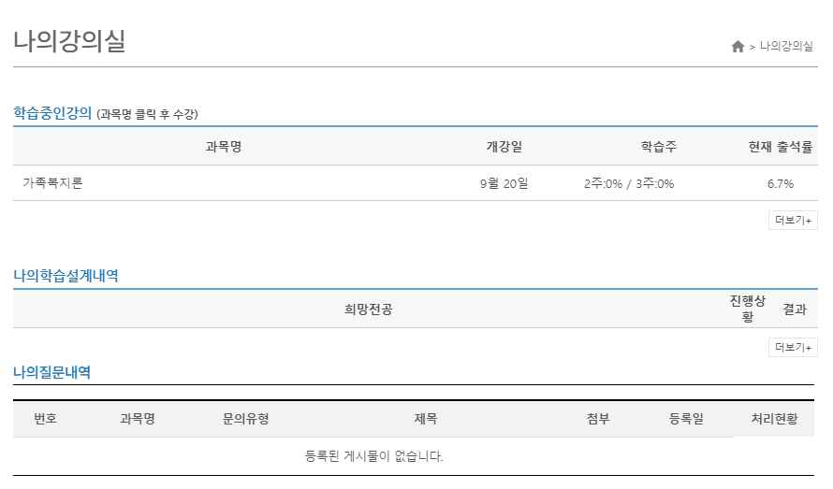Screen dimensions: 833x489
Task: Click the 9월 20일 start date cell
Action: [x=504, y=183]
